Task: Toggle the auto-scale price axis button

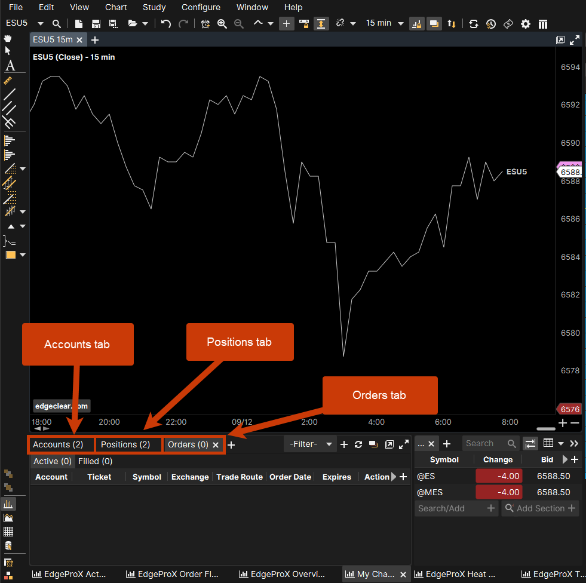Action: [x=321, y=23]
